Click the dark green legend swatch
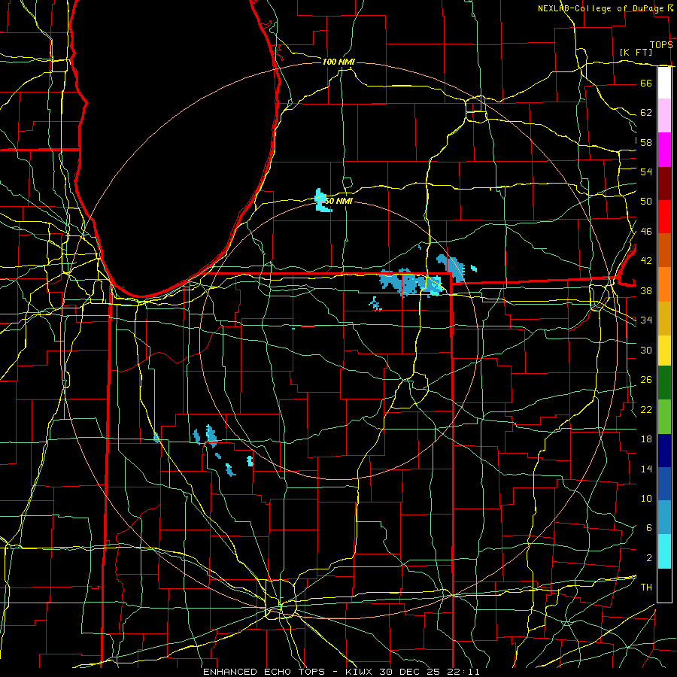Image resolution: width=677 pixels, height=677 pixels. click(664, 383)
